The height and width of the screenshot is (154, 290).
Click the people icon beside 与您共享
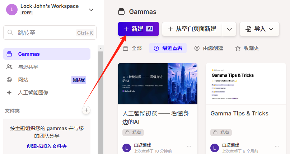[9, 67]
